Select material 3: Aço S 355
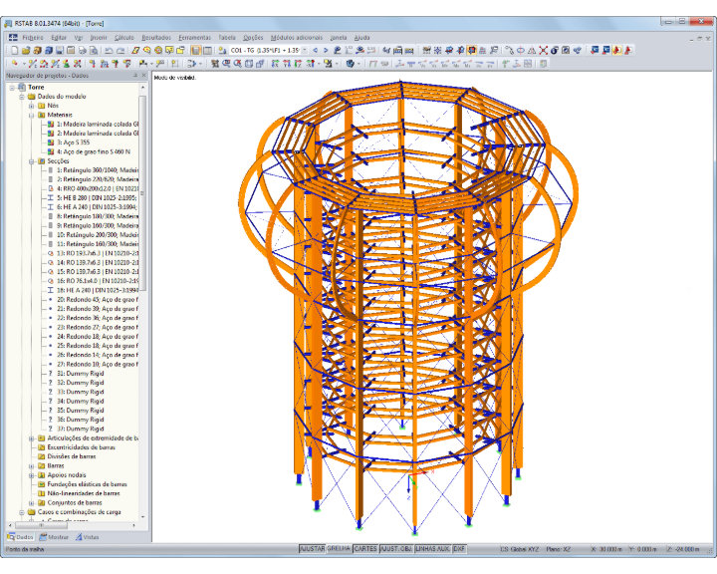The image size is (717, 574). click(73, 143)
